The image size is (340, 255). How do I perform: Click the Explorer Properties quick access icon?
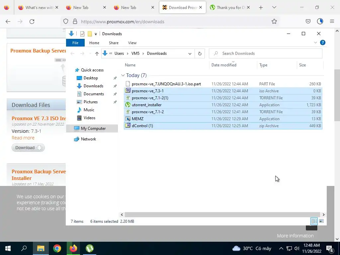coord(82,34)
